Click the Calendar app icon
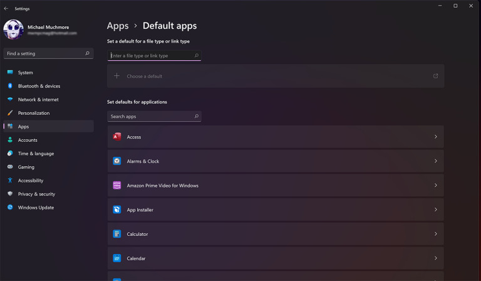The height and width of the screenshot is (281, 481). coord(117,258)
